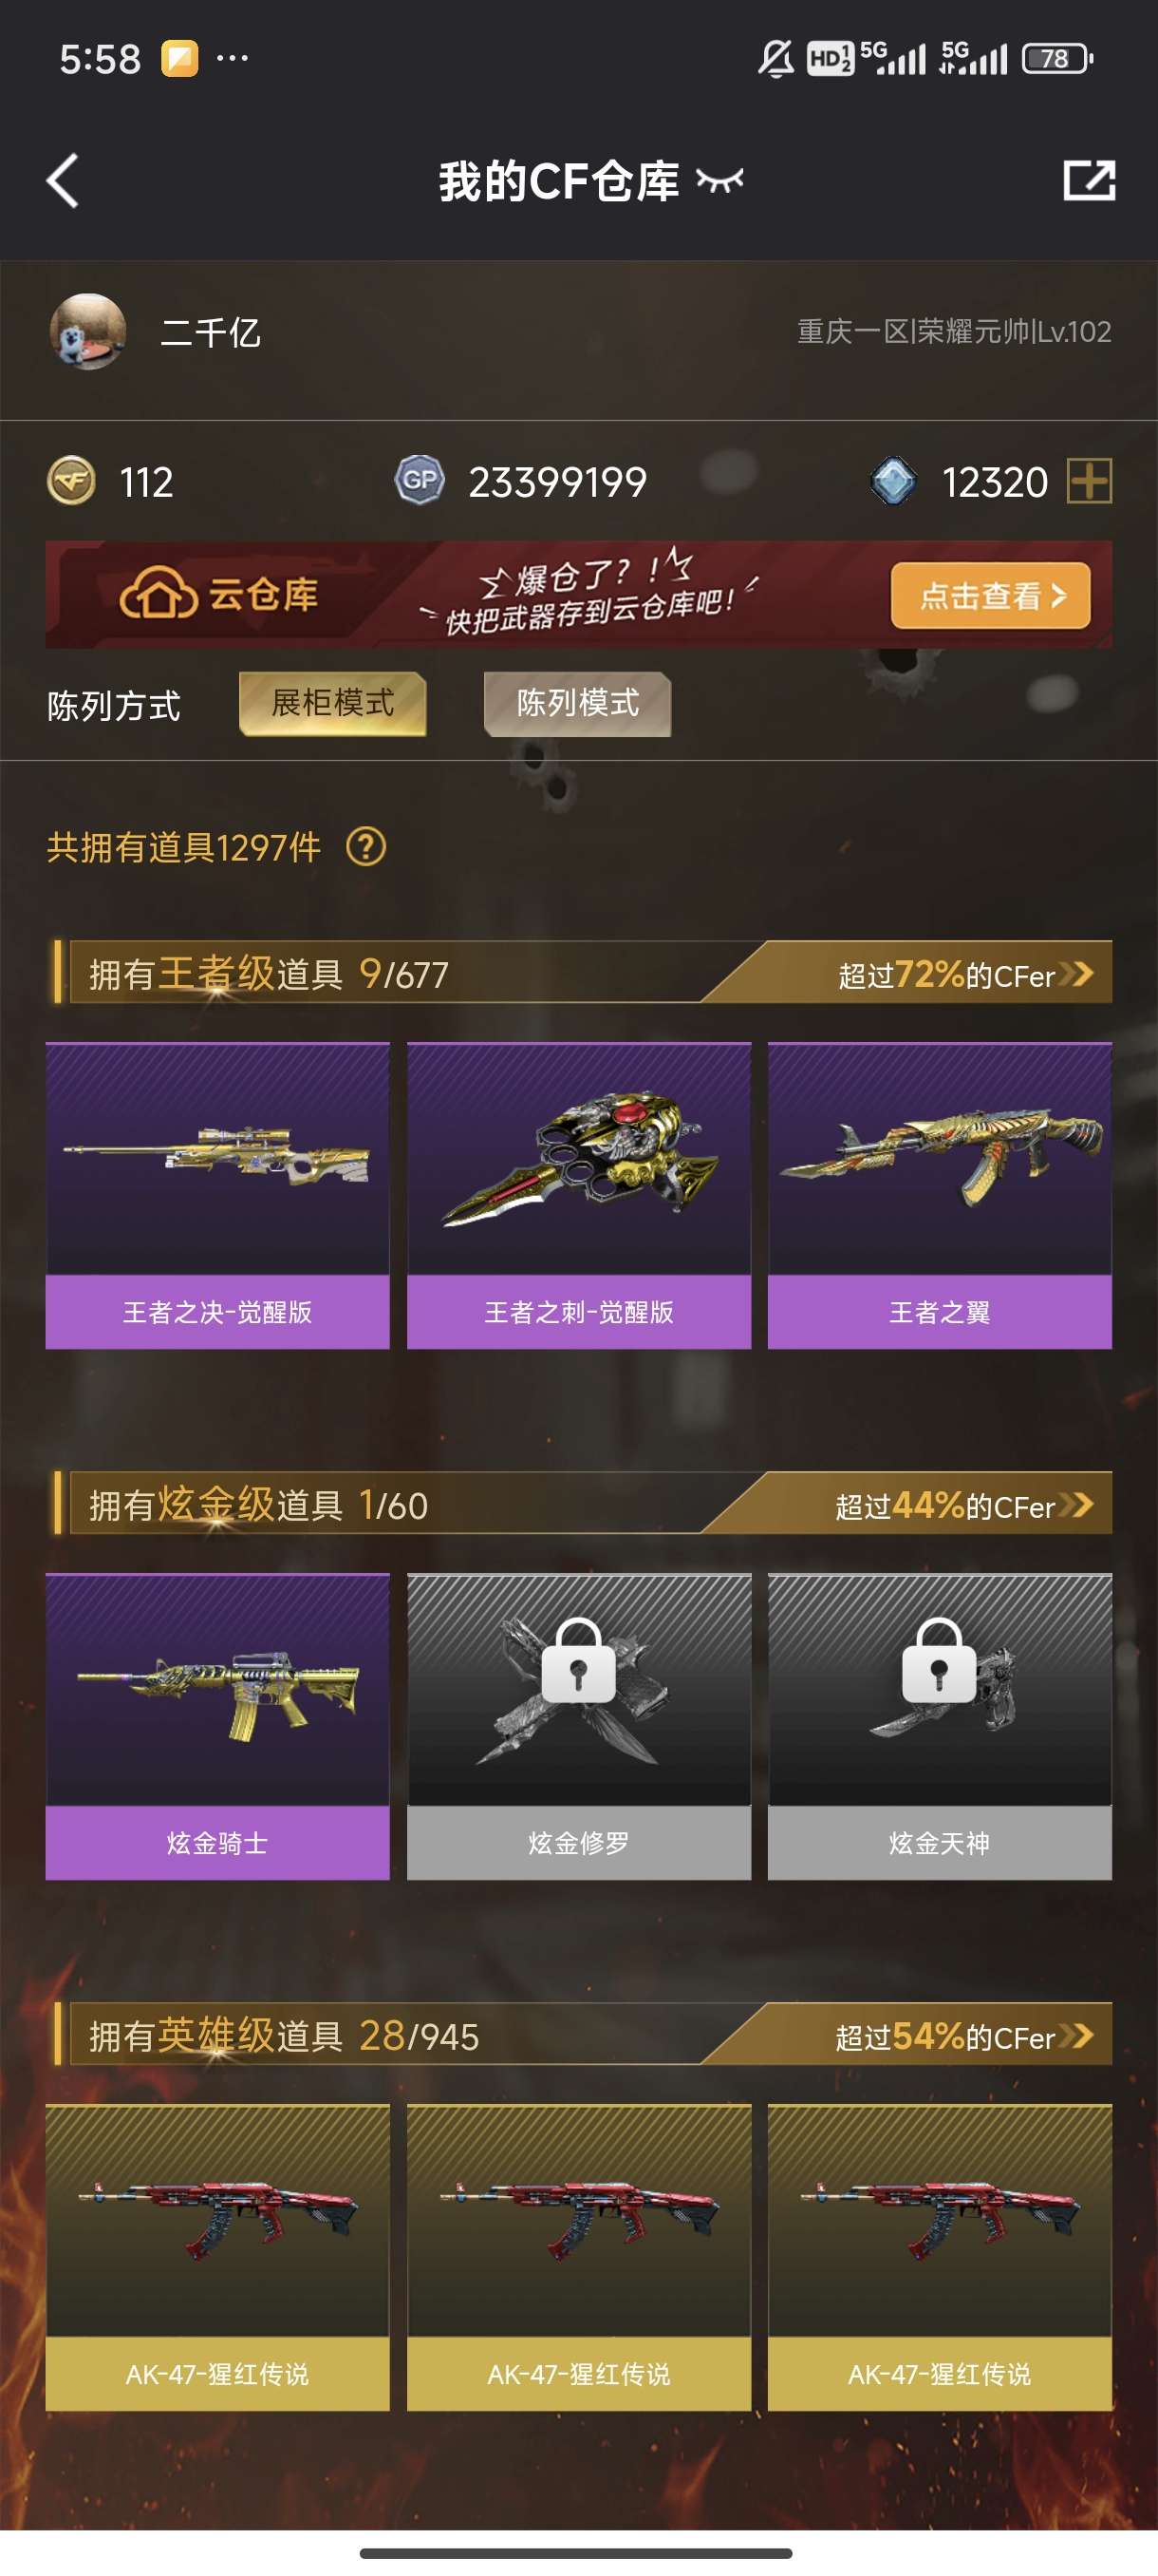This screenshot has height=2576, width=1158.
Task: Open the 炫金骑士 rifle card
Action: click(216, 1727)
